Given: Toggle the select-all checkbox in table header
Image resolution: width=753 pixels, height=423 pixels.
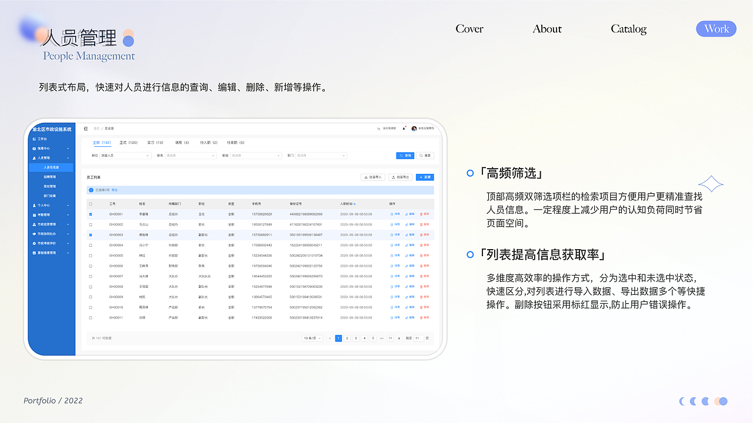Looking at the screenshot, I should (x=91, y=204).
